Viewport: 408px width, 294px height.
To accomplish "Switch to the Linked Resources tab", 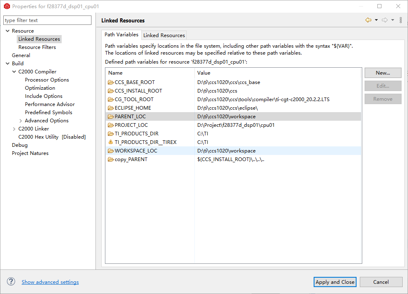I will (x=164, y=35).
